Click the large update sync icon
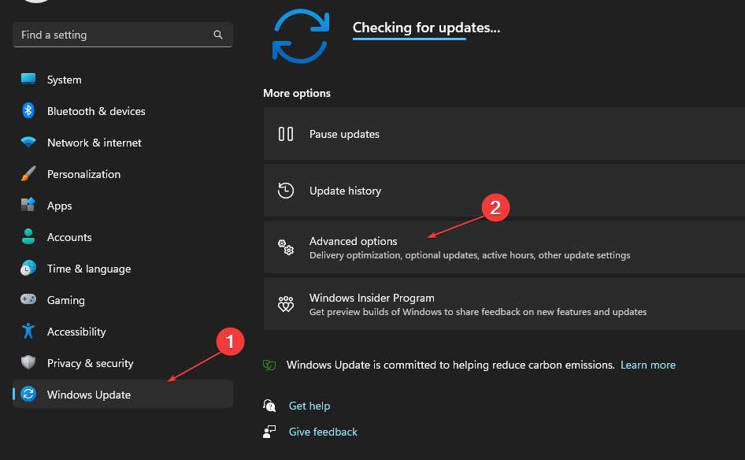The width and height of the screenshot is (745, 460). click(300, 36)
